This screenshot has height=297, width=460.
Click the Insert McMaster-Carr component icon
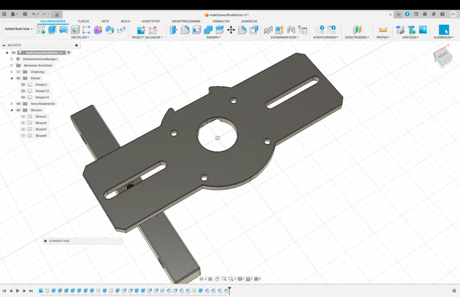pyautogui.click(x=412, y=29)
